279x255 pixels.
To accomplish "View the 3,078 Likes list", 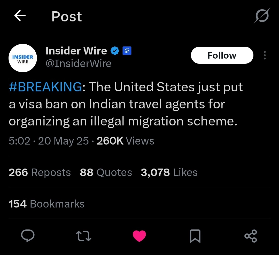I will pyautogui.click(x=169, y=172).
